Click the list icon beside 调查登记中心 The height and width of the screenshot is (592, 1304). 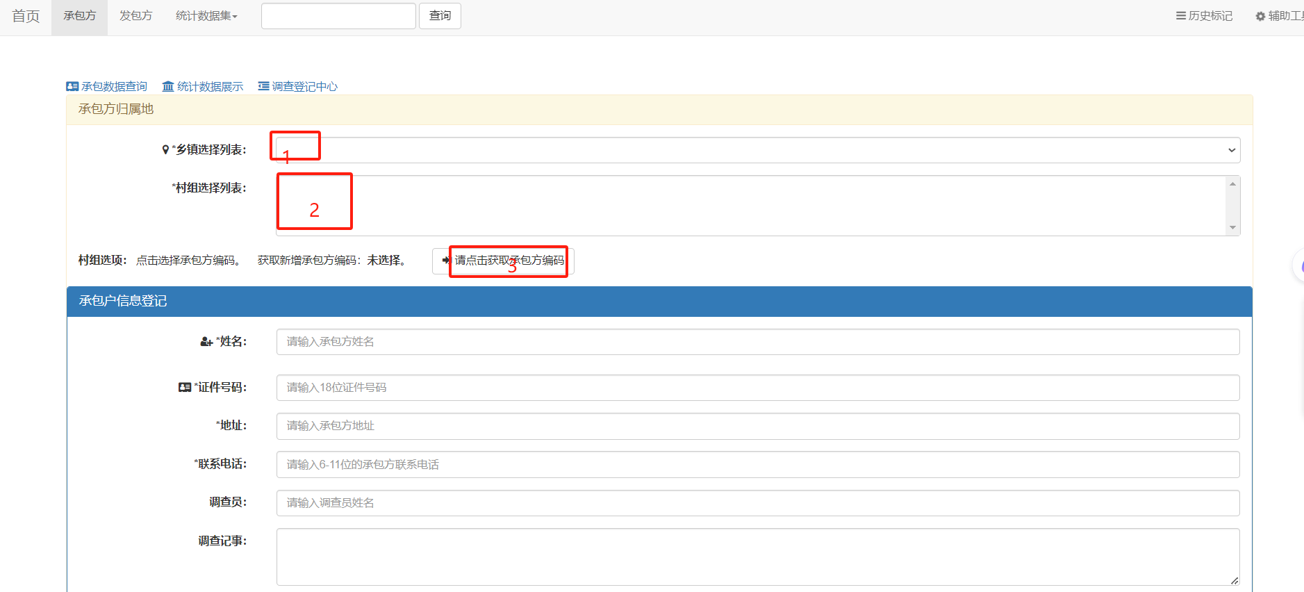(263, 86)
